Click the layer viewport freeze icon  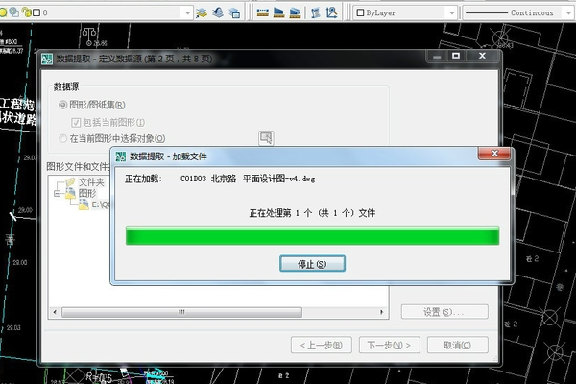click(x=14, y=12)
